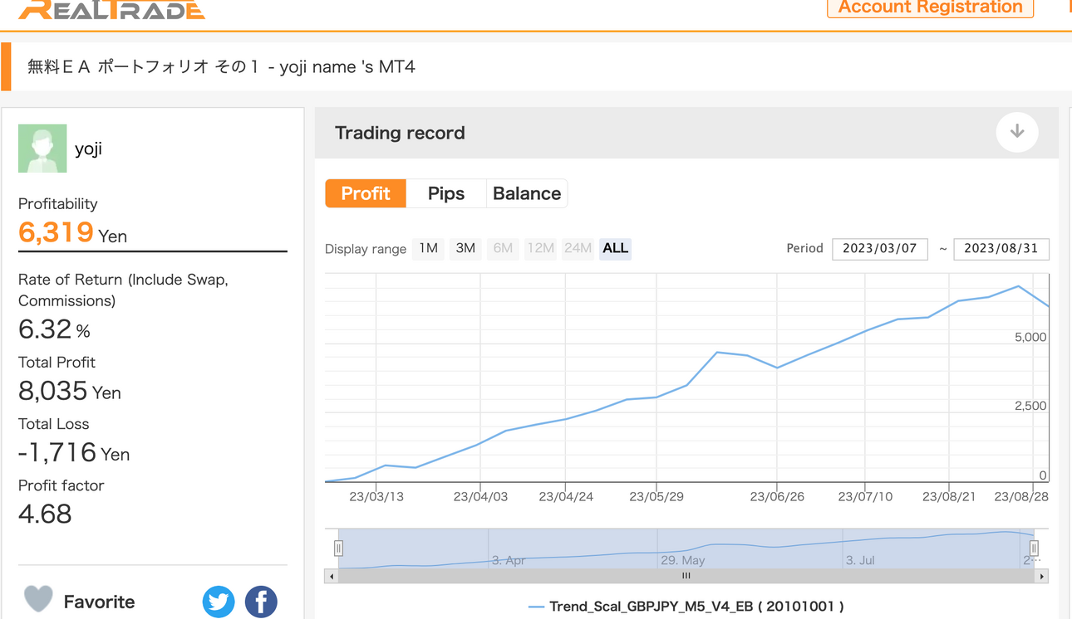Click the Rate of Return value 6.32
Screen dimensions: 1072x619
(x=45, y=329)
